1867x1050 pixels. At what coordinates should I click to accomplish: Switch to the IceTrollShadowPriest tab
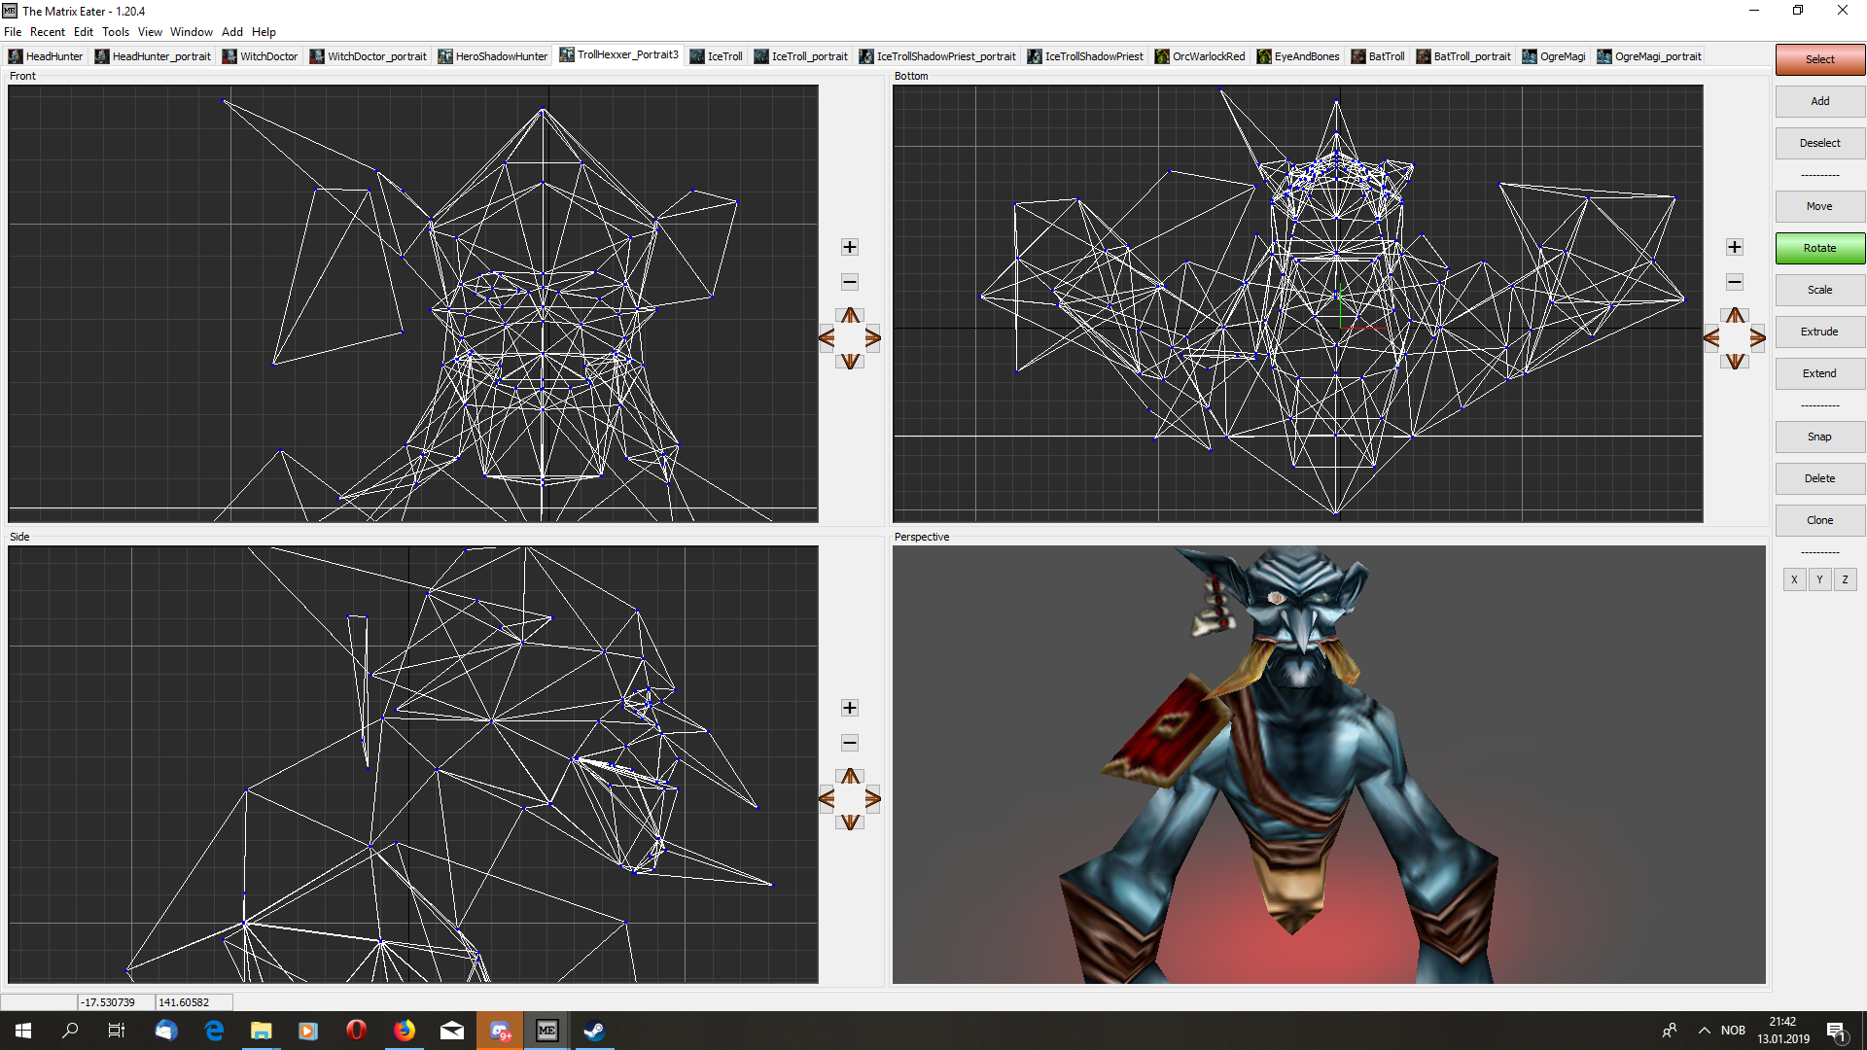click(1085, 56)
